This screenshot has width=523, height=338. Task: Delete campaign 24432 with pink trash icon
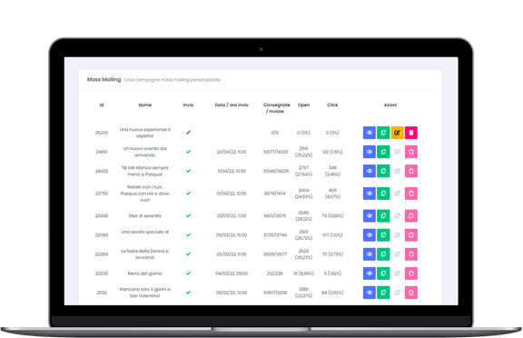[411, 171]
